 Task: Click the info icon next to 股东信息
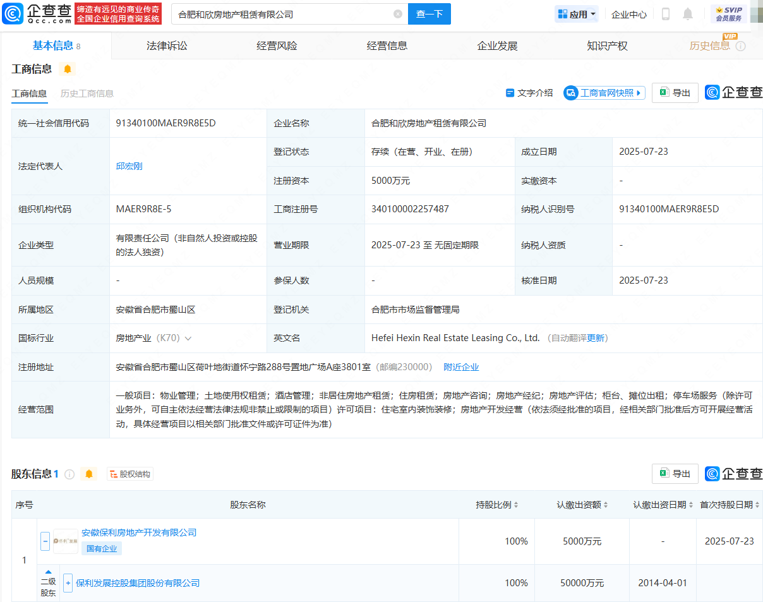click(x=69, y=474)
